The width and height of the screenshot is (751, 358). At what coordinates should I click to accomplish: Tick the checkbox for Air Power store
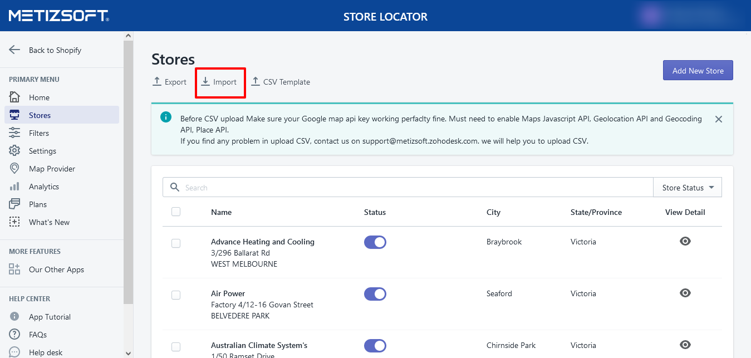176,295
